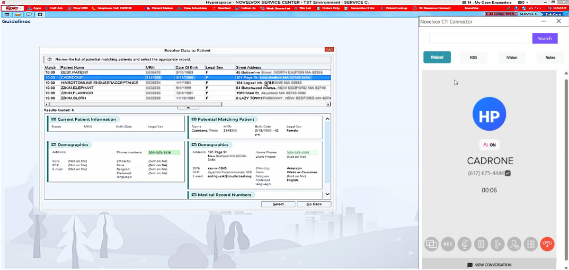End the call with the red hang-up icon

547,244
